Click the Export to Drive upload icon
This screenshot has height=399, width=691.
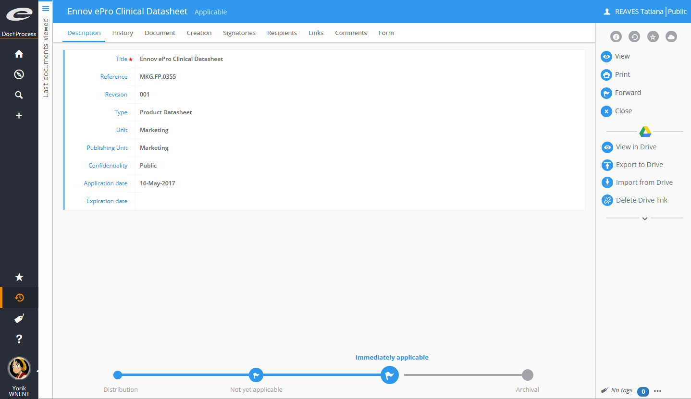click(x=607, y=165)
